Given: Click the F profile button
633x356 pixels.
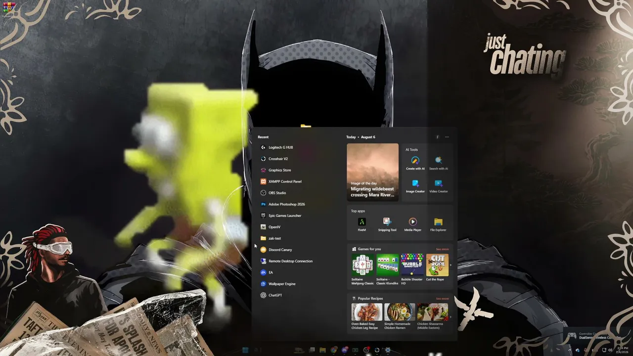Looking at the screenshot, I should coord(437,137).
